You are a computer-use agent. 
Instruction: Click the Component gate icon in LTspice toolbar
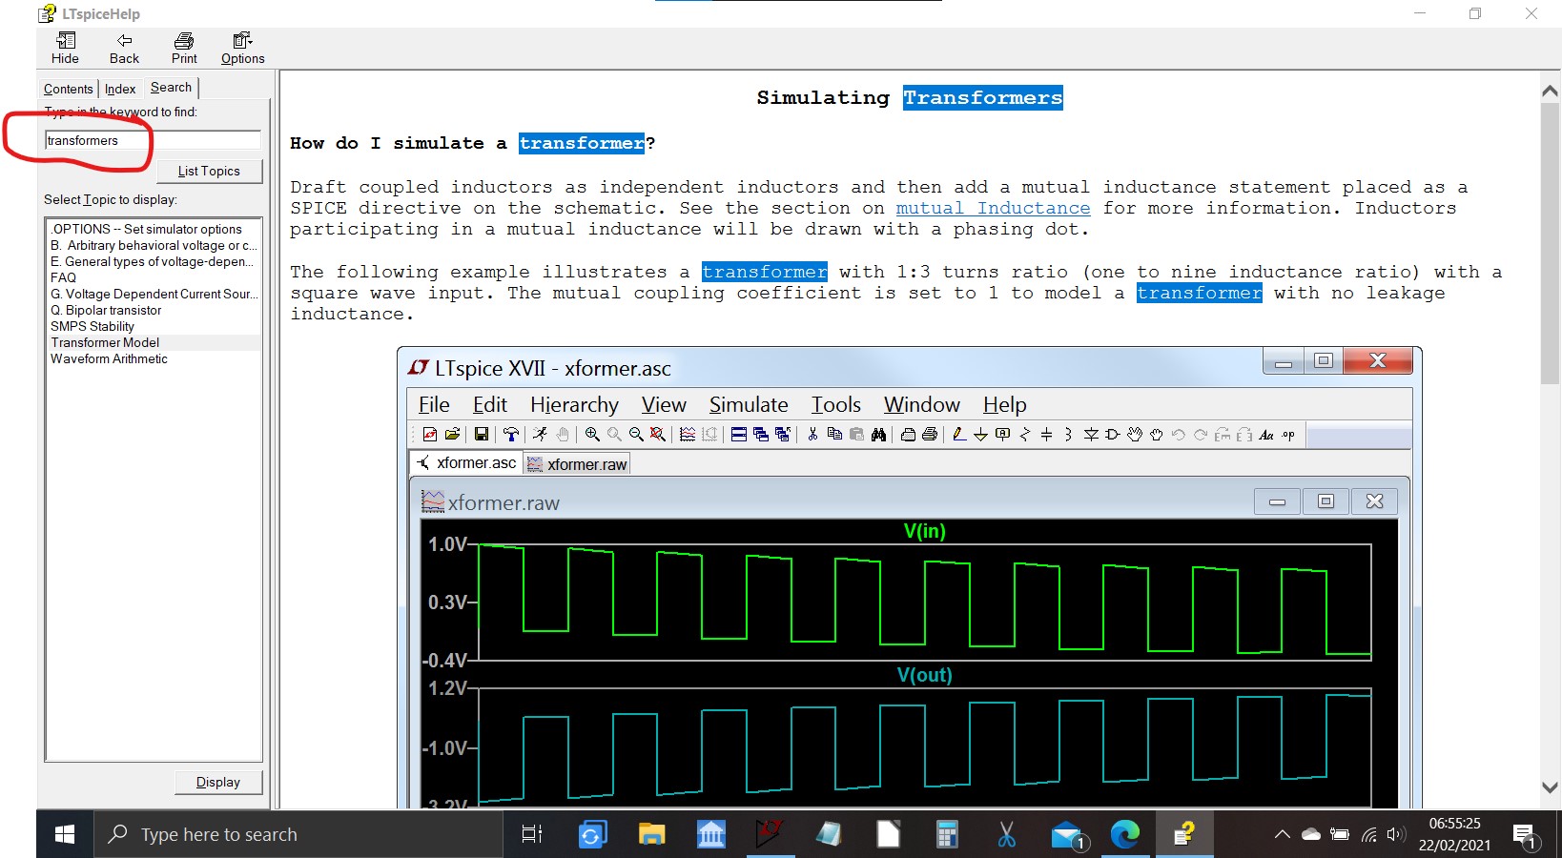[x=1113, y=435]
